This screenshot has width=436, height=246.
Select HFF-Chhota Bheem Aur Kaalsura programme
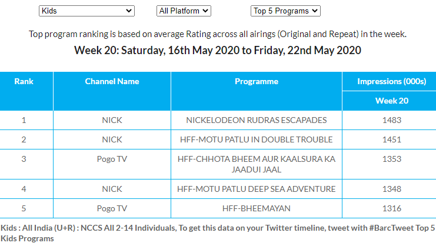pos(256,164)
